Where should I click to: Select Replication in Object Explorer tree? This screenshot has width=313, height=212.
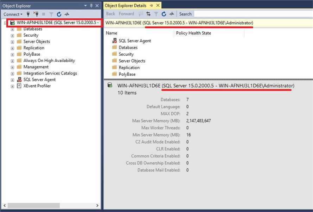34,48
